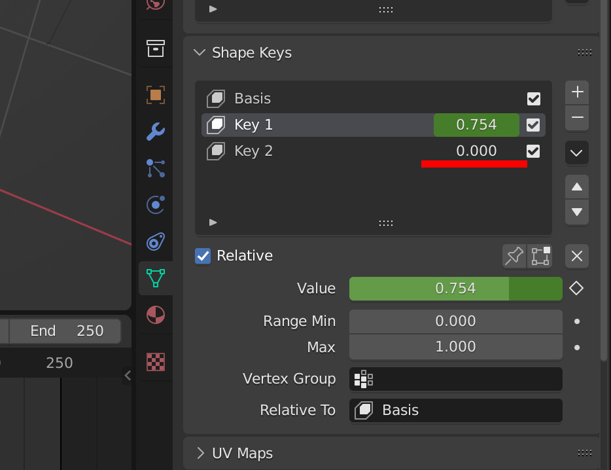Screen dimensions: 611x470
Task: Click Key 1 value slider 0.754 in list
Action: [x=476, y=125]
